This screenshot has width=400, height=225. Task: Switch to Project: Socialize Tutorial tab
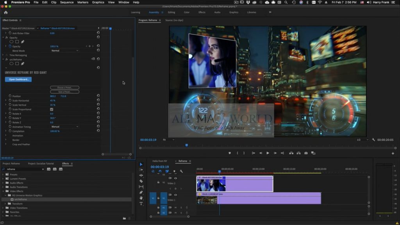(x=41, y=164)
